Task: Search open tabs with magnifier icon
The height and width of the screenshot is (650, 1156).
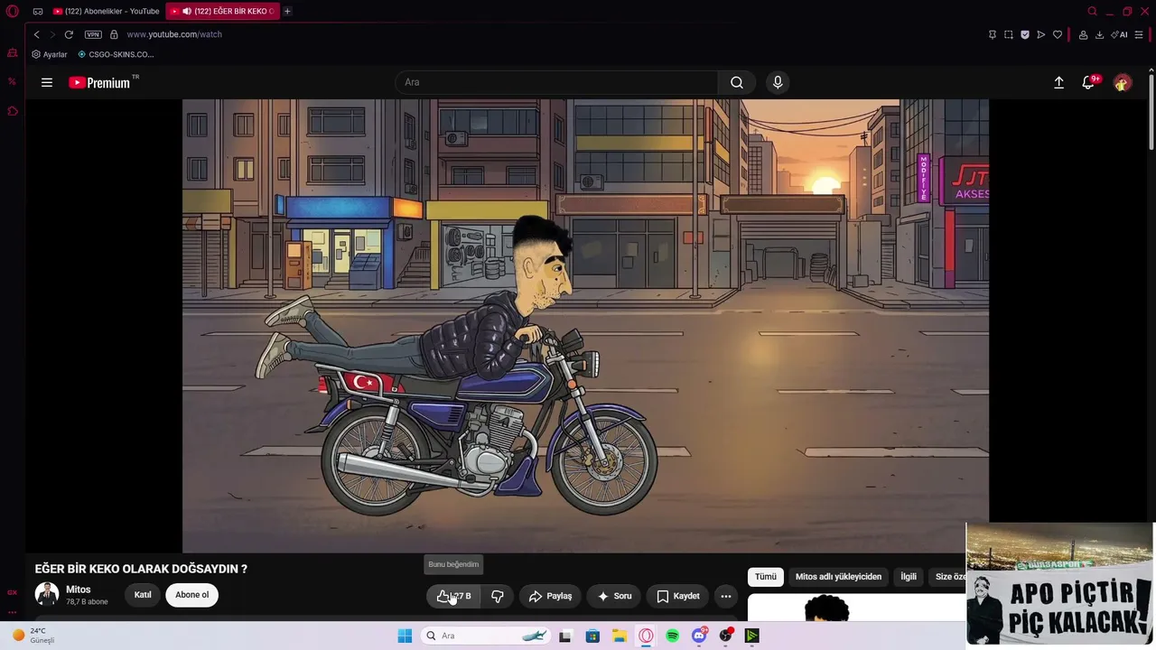Action: click(1092, 12)
